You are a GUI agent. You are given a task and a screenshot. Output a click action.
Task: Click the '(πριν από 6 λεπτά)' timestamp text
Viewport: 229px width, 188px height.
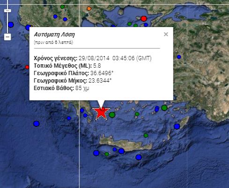coord(53,42)
